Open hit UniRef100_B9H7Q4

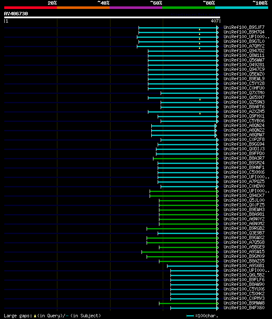[x=244, y=32]
